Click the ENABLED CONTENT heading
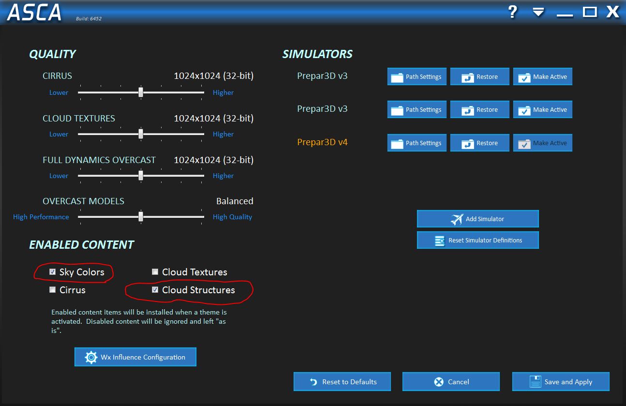This screenshot has height=406, width=626. 81,245
